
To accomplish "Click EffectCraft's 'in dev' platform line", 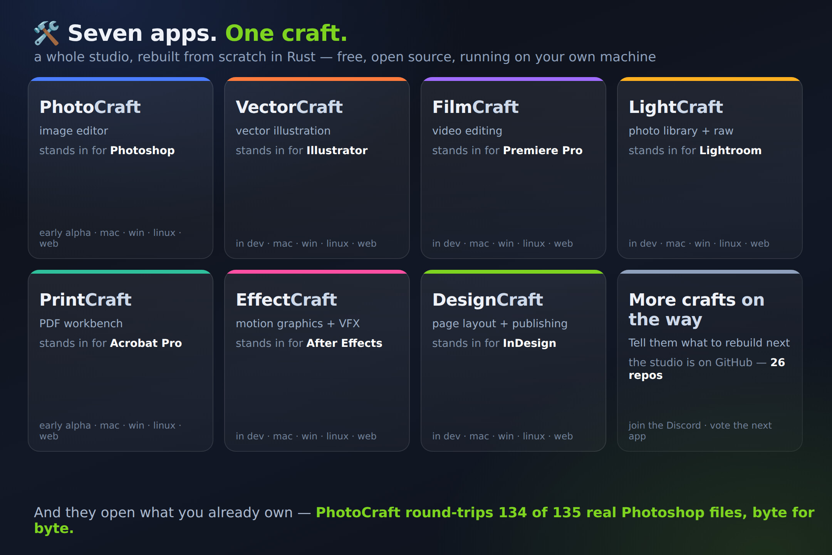I will tap(306, 436).
